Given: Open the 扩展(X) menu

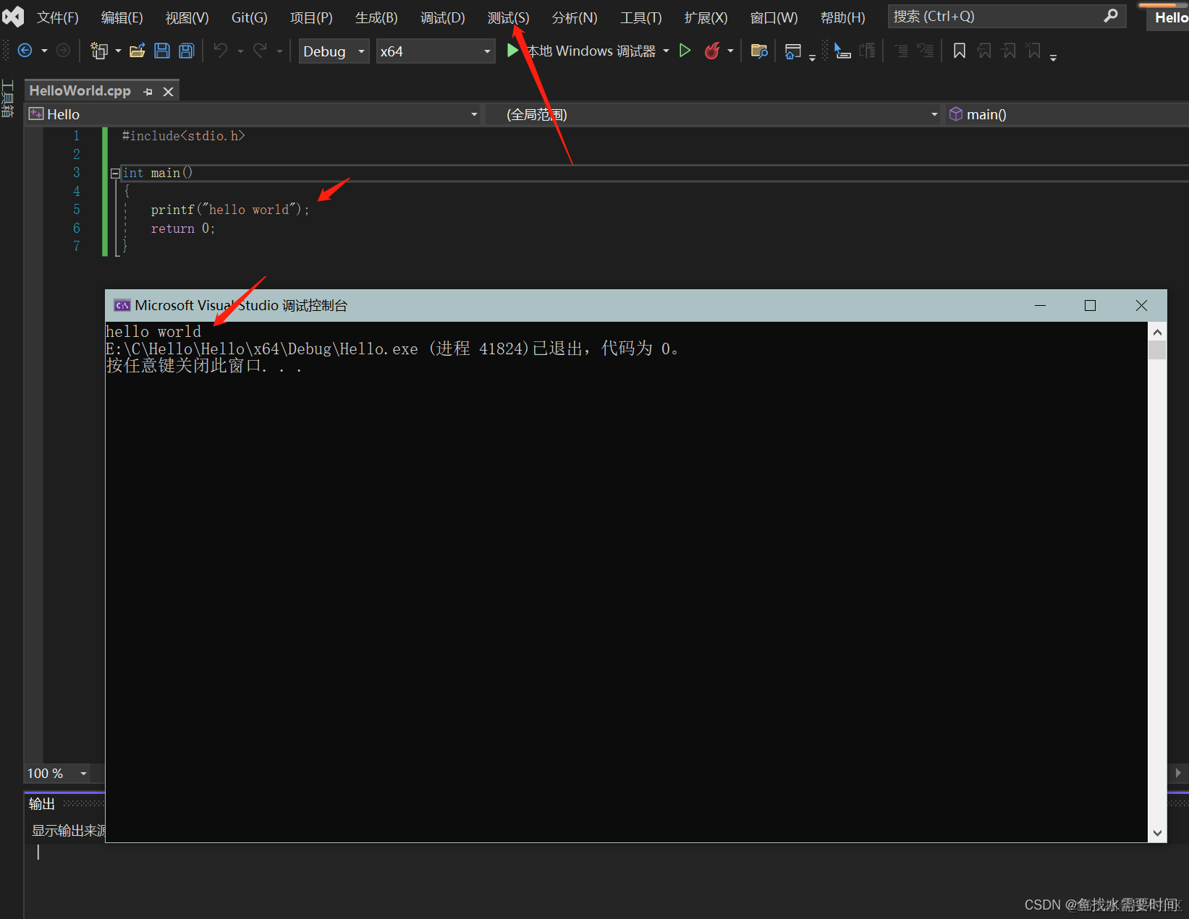Looking at the screenshot, I should (x=706, y=17).
